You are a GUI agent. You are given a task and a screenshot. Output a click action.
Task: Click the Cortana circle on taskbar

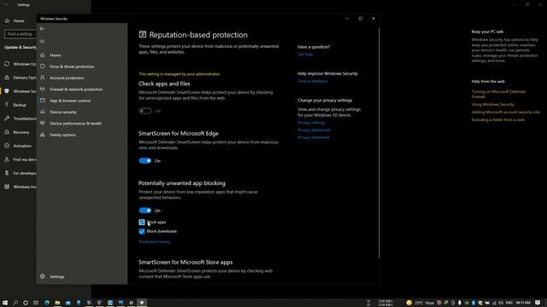[x=26, y=303]
